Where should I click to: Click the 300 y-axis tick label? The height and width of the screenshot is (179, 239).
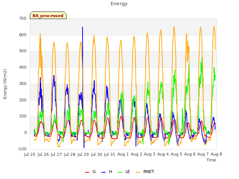pos(23,84)
